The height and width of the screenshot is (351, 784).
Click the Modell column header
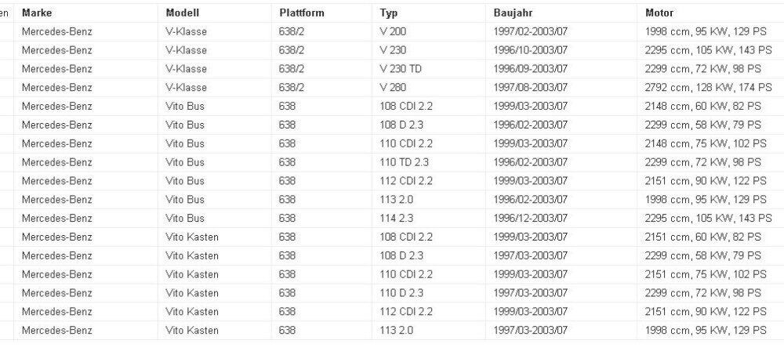point(183,13)
